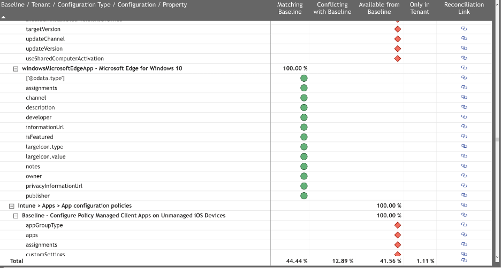Image resolution: width=501 pixels, height=268 pixels.
Task: Click Conflicting with Baseline column header
Action: 332,8
